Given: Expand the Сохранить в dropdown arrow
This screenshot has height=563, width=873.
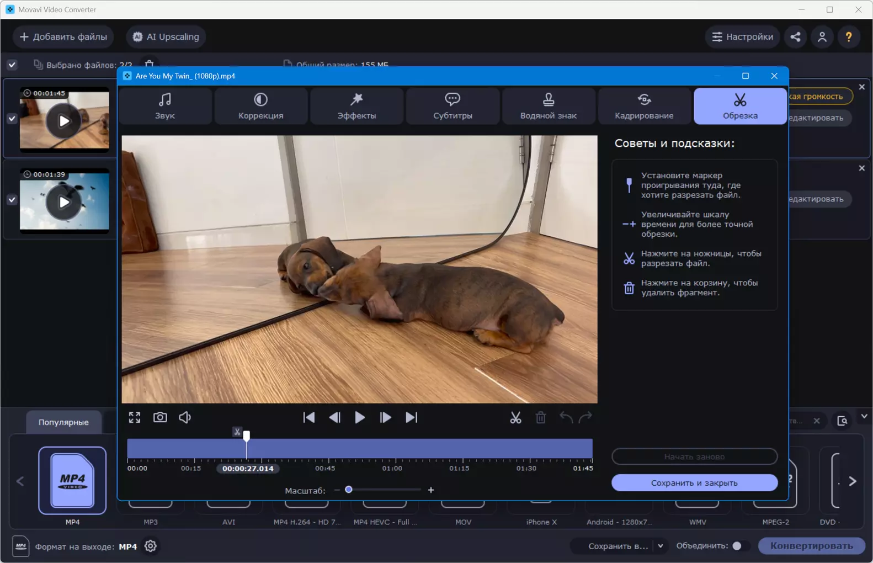Looking at the screenshot, I should click(660, 546).
